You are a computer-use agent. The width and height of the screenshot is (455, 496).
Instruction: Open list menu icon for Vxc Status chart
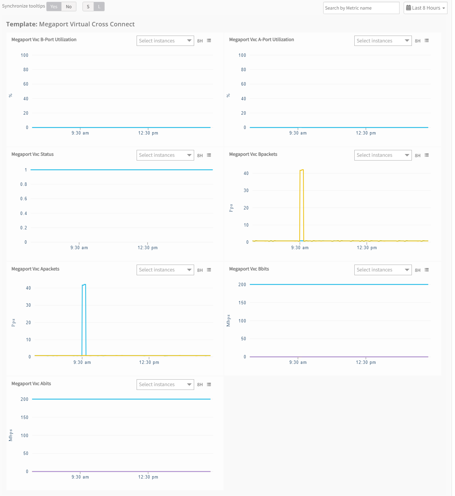(x=209, y=155)
